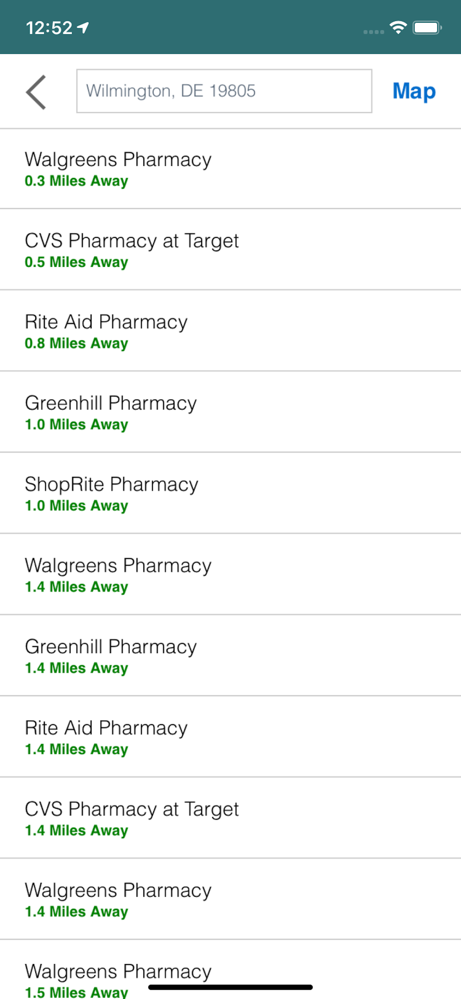
Task: Tap the cellular signal dots indicator
Action: pos(373,32)
